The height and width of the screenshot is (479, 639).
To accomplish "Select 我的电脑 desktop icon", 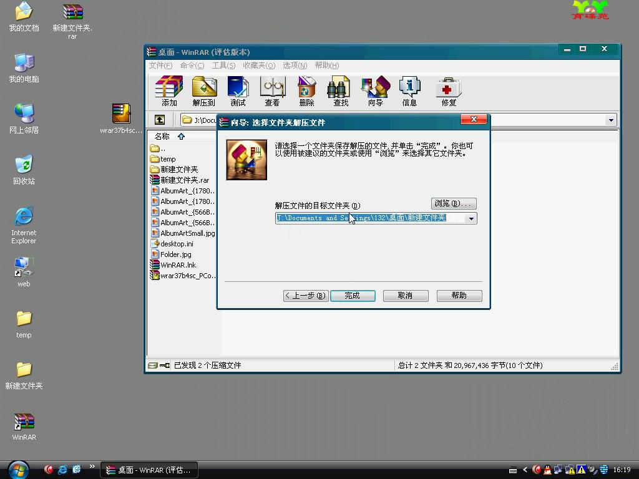I will pyautogui.click(x=24, y=68).
